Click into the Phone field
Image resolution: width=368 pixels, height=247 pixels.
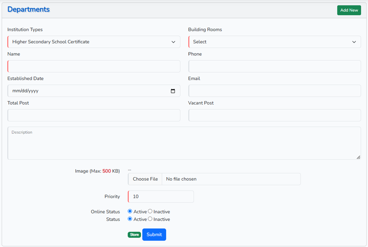pyautogui.click(x=274, y=66)
